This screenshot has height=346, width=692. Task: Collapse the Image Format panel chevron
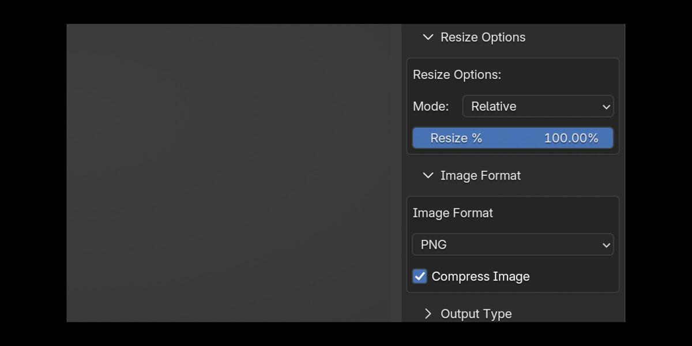point(428,175)
